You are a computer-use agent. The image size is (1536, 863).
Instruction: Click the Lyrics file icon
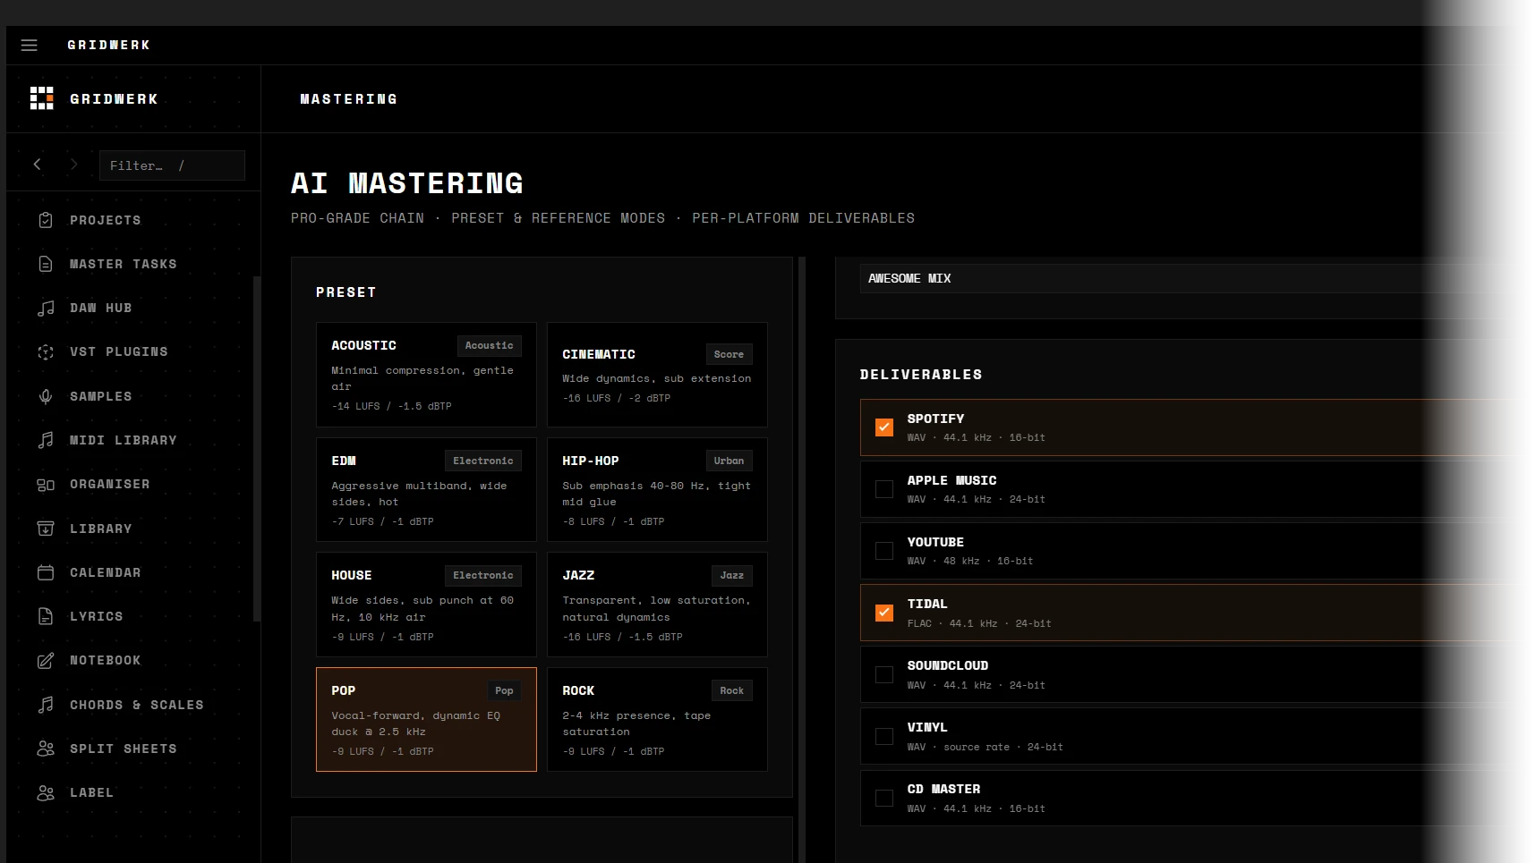(46, 616)
